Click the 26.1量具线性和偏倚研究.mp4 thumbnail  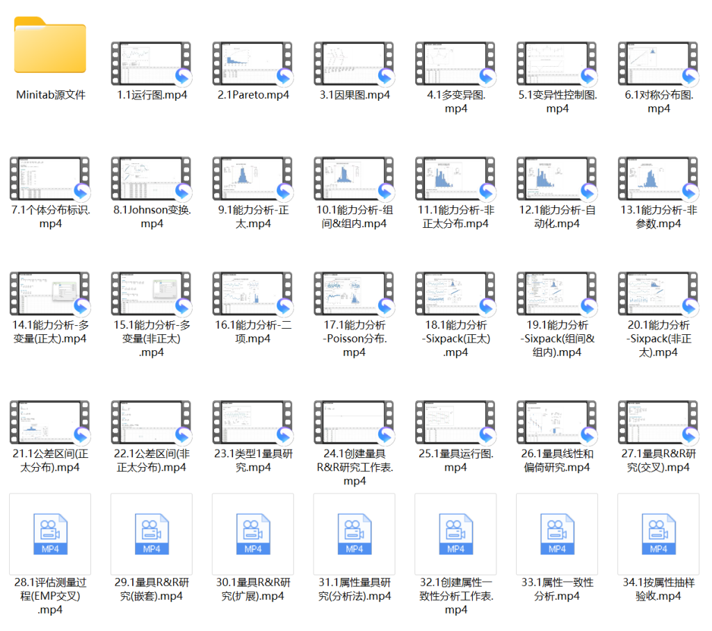coord(557,423)
